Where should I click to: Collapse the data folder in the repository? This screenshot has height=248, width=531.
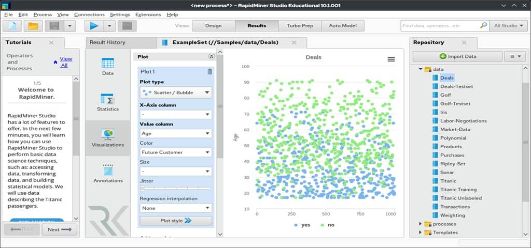coord(421,69)
